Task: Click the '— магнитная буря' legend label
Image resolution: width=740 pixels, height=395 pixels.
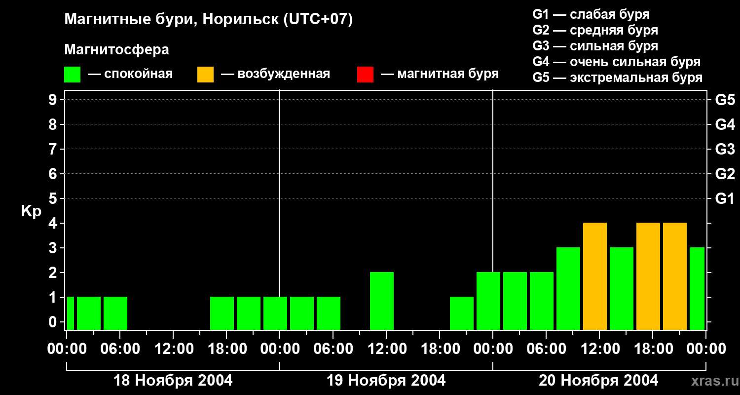Action: (x=440, y=74)
